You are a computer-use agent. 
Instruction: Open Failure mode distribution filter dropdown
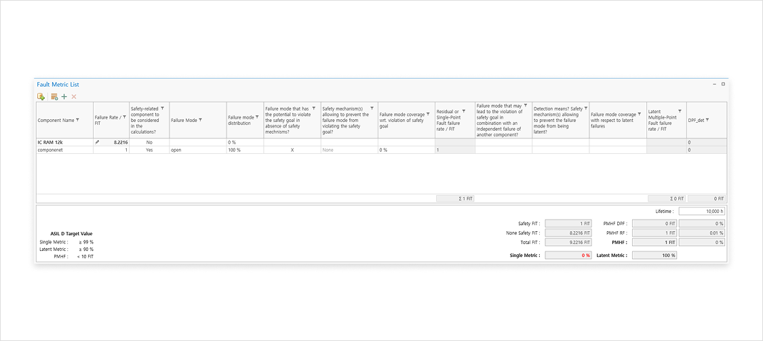point(257,117)
